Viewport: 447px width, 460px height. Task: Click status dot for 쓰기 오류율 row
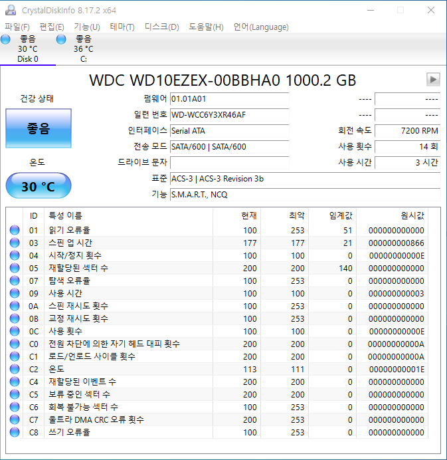[x=15, y=432]
